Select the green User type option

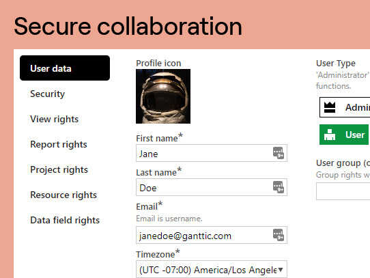click(344, 135)
